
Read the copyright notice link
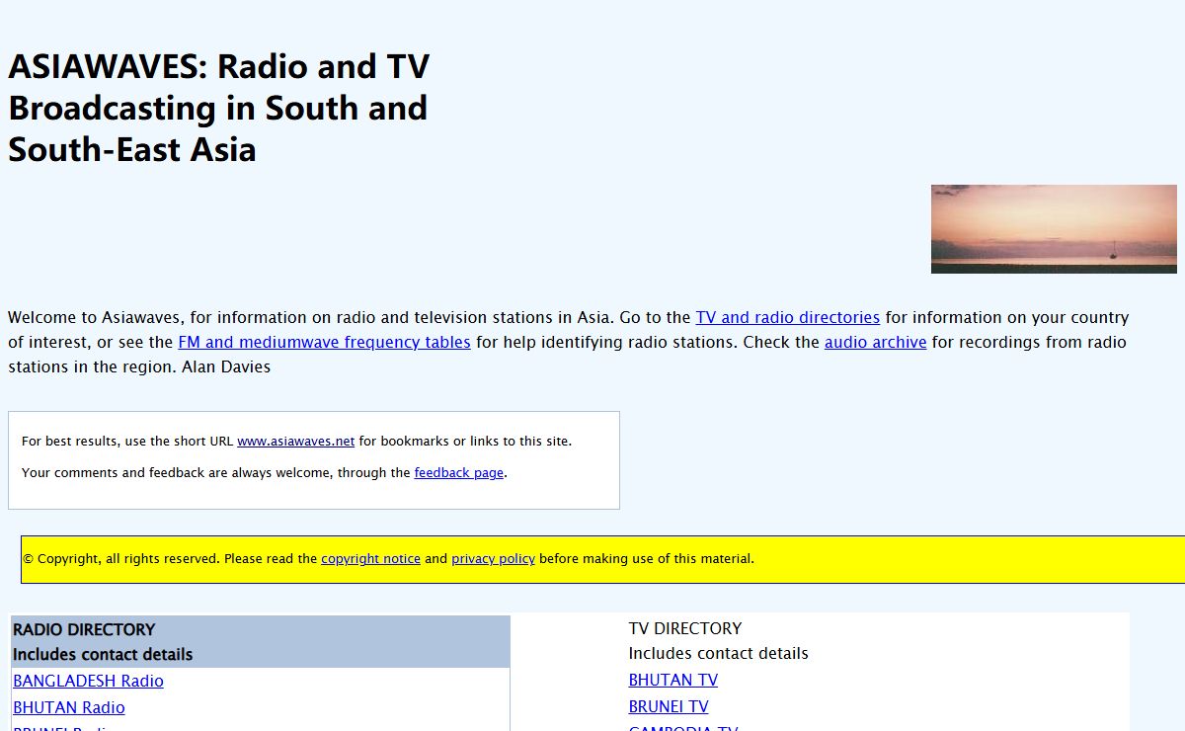pyautogui.click(x=370, y=559)
